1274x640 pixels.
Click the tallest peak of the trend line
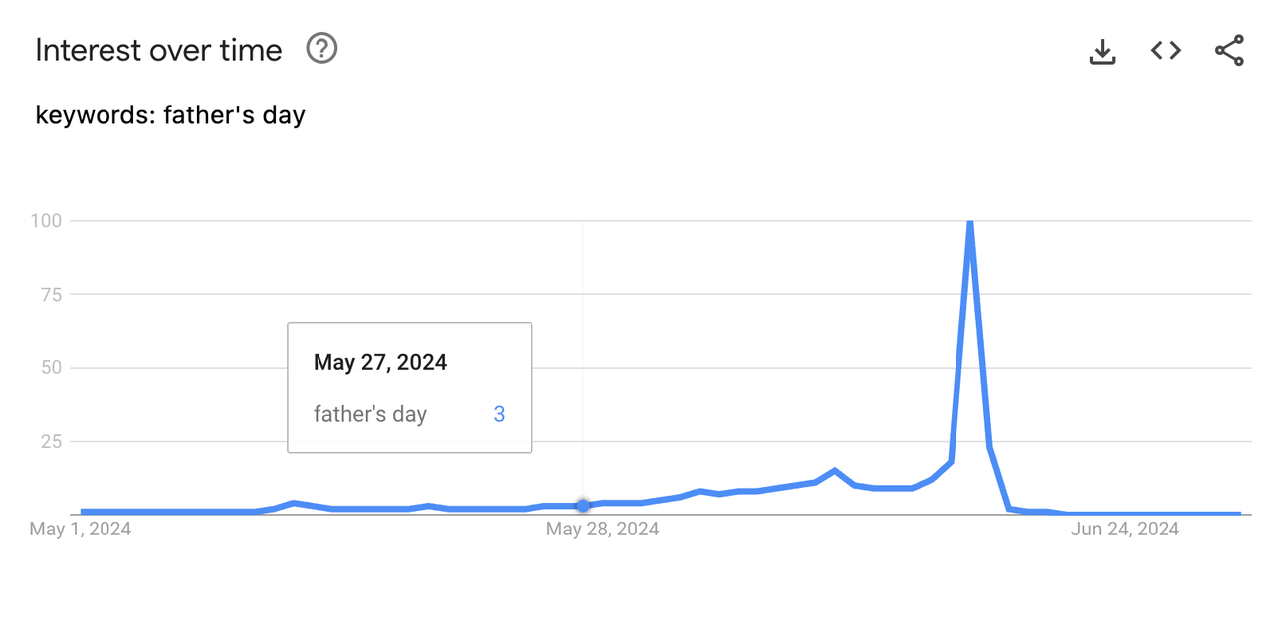[x=968, y=221]
